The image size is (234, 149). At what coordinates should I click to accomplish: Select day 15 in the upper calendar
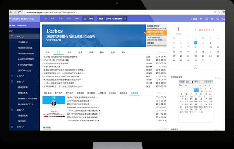[196, 51]
